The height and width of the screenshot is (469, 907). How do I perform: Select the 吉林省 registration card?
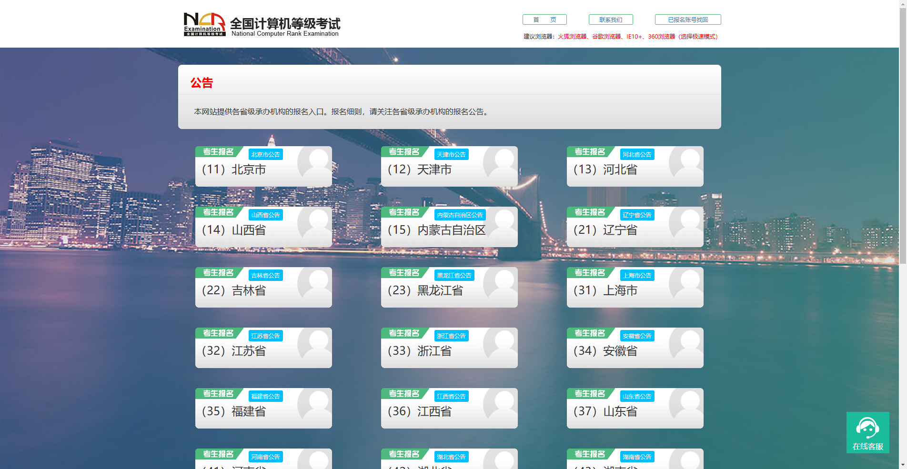(x=248, y=290)
